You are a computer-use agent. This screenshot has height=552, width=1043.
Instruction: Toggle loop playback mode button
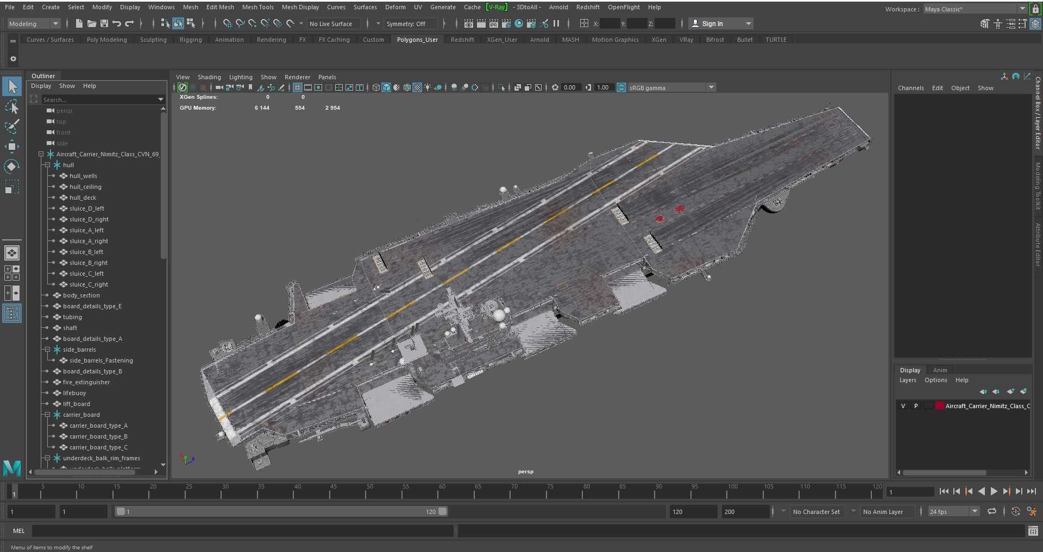[x=992, y=511]
